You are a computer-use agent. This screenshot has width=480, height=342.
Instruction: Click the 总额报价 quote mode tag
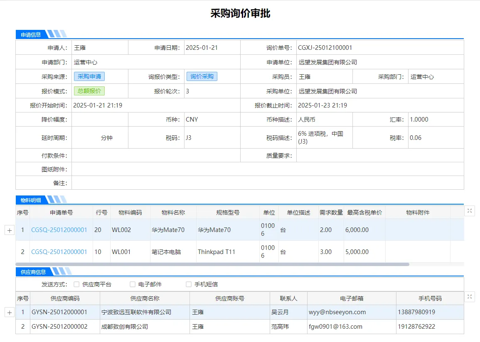click(89, 91)
